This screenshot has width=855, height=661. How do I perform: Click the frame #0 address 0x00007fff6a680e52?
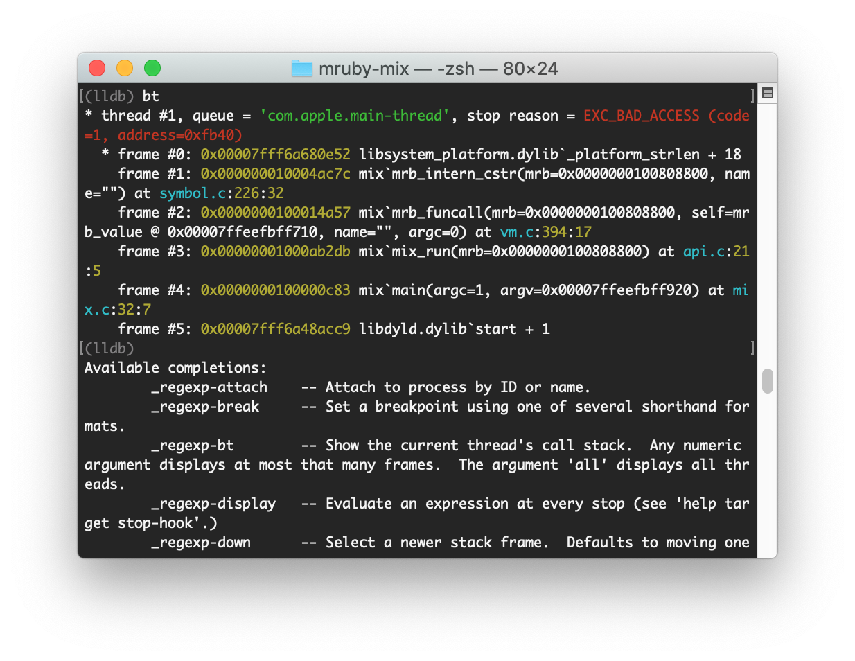click(275, 155)
